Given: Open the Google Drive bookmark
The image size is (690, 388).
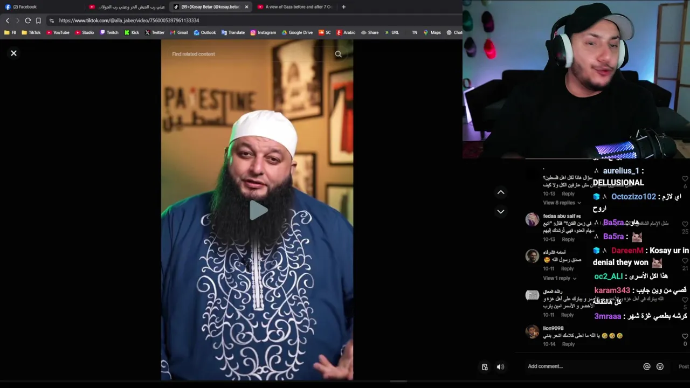Looking at the screenshot, I should (x=297, y=32).
